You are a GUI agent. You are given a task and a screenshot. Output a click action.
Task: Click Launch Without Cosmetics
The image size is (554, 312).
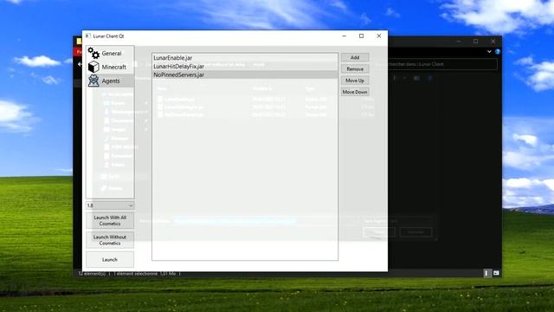[x=110, y=240]
